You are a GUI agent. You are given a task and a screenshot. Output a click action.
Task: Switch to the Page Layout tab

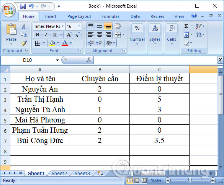coord(79,16)
